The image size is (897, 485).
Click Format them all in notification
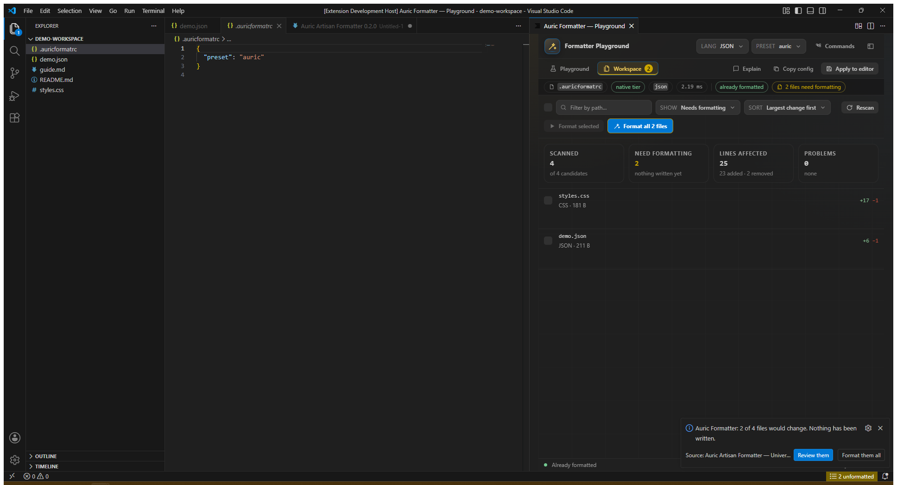click(861, 455)
